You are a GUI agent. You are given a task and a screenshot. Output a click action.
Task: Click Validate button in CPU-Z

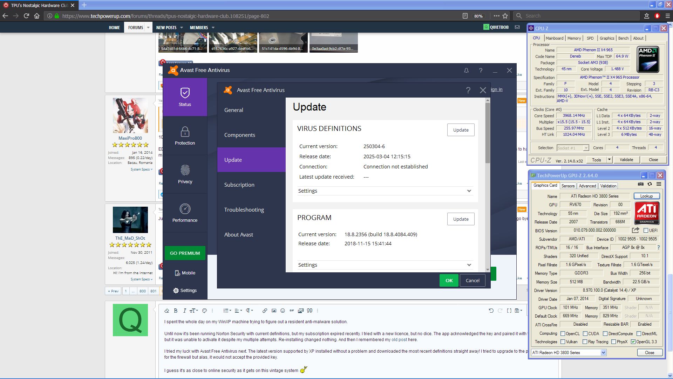point(626,160)
